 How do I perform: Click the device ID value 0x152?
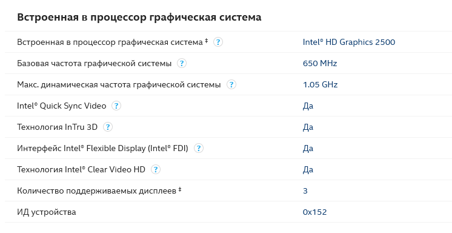[315, 212]
